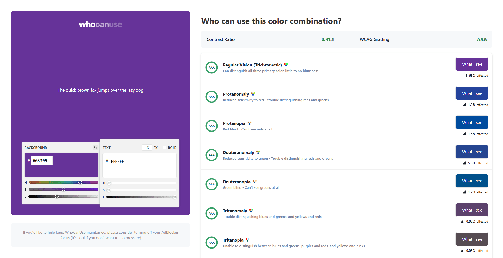The width and height of the screenshot is (503, 258).
Task: Enable the BOLD text checkbox
Action: point(165,148)
